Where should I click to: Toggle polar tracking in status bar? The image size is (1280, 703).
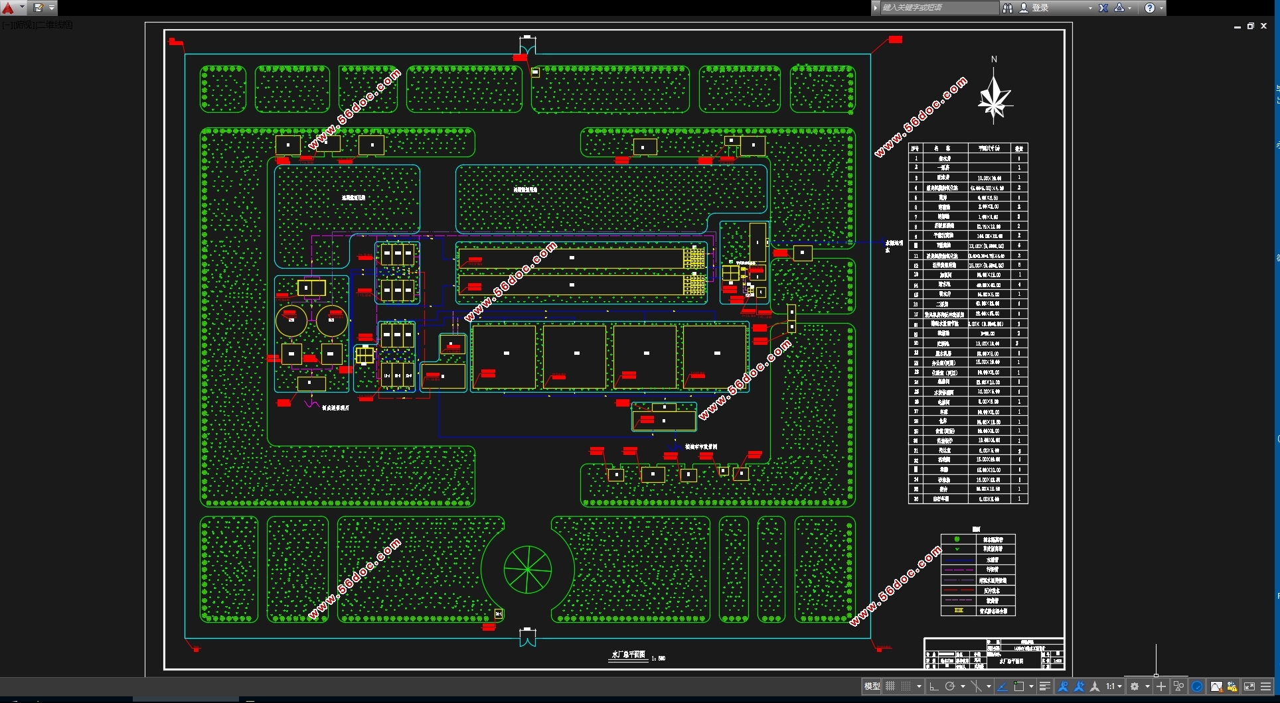(x=950, y=686)
